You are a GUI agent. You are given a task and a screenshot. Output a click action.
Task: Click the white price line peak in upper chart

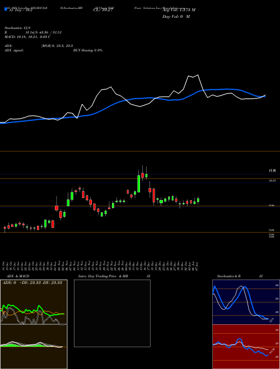pos(198,75)
